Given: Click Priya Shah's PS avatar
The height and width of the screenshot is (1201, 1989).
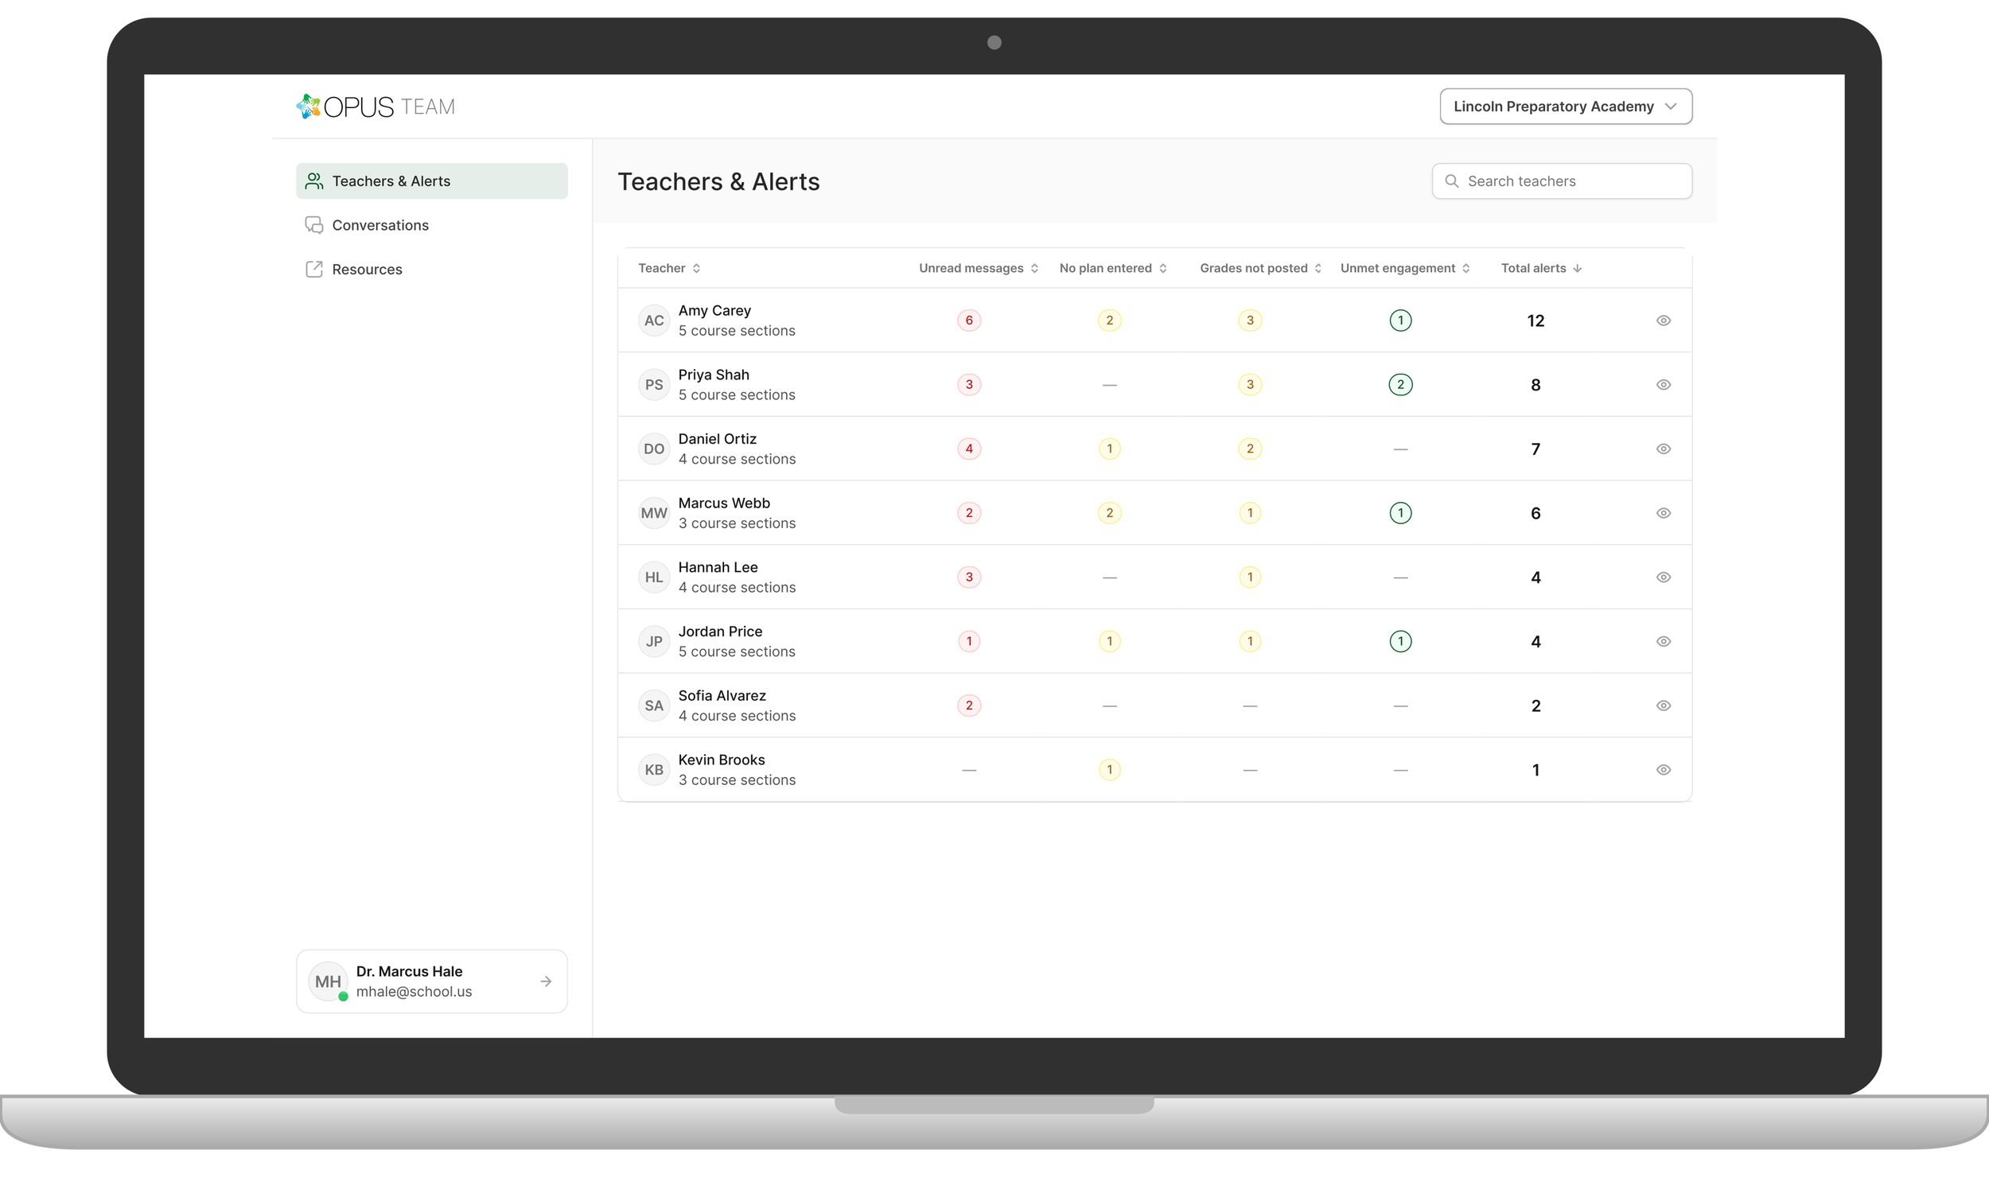Looking at the screenshot, I should pos(654,385).
